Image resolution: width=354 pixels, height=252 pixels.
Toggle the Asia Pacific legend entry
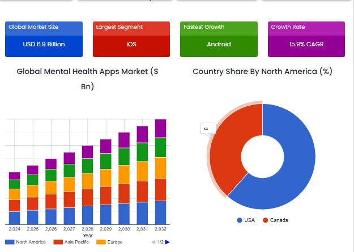[x=71, y=242]
